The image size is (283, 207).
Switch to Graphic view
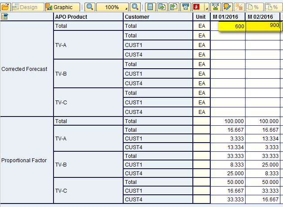(62, 7)
